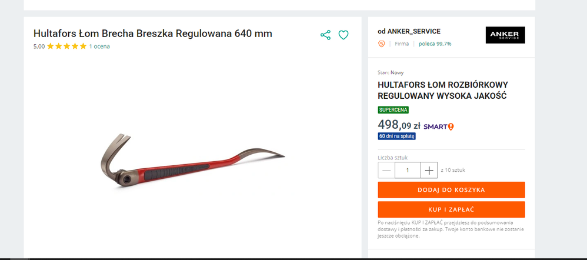Viewport: 587px width, 260px height.
Task: Add product to favorites with heart icon
Action: click(x=343, y=35)
